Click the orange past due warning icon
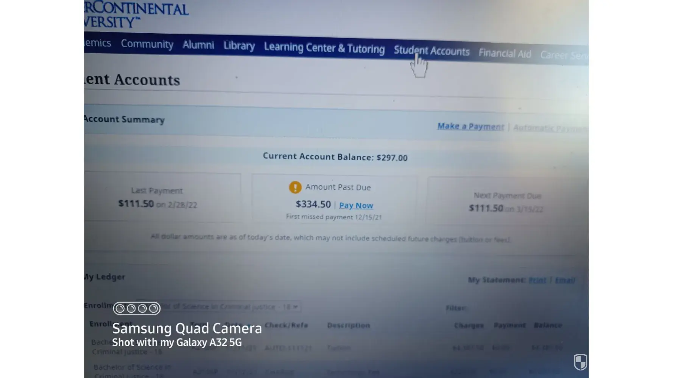 point(295,187)
